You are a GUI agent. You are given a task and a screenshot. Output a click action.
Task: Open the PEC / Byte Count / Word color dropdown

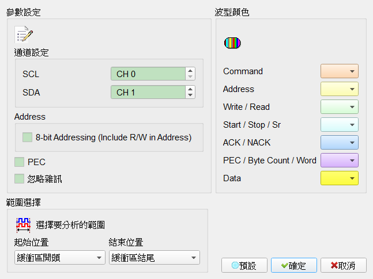point(340,160)
